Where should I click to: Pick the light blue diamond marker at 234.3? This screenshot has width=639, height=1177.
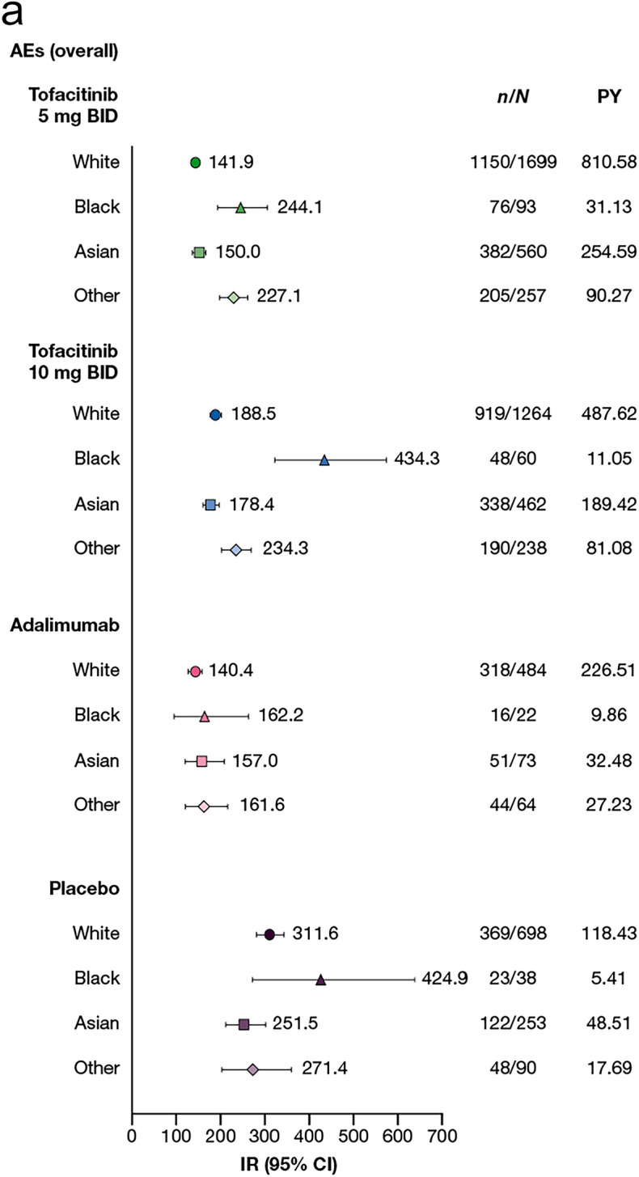235,550
